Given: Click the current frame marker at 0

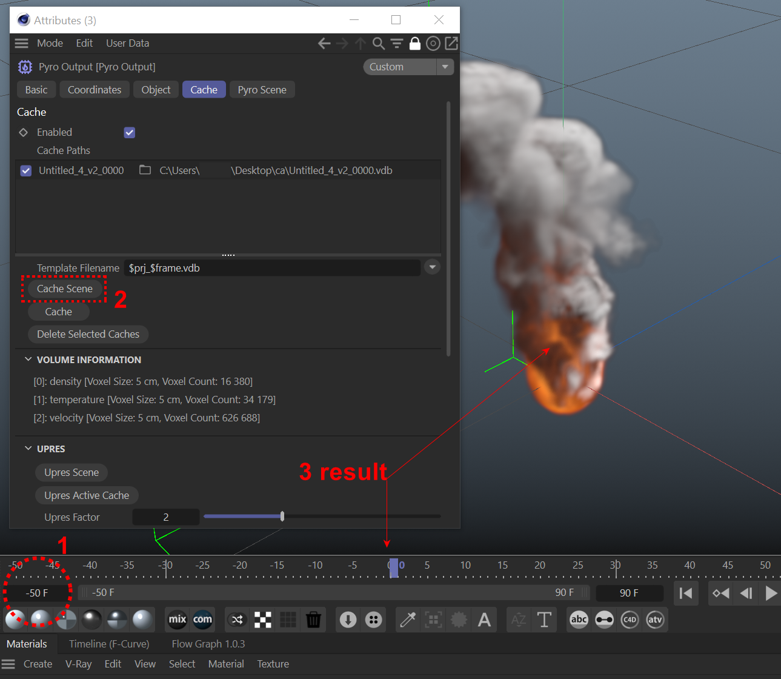Looking at the screenshot, I should click(394, 567).
